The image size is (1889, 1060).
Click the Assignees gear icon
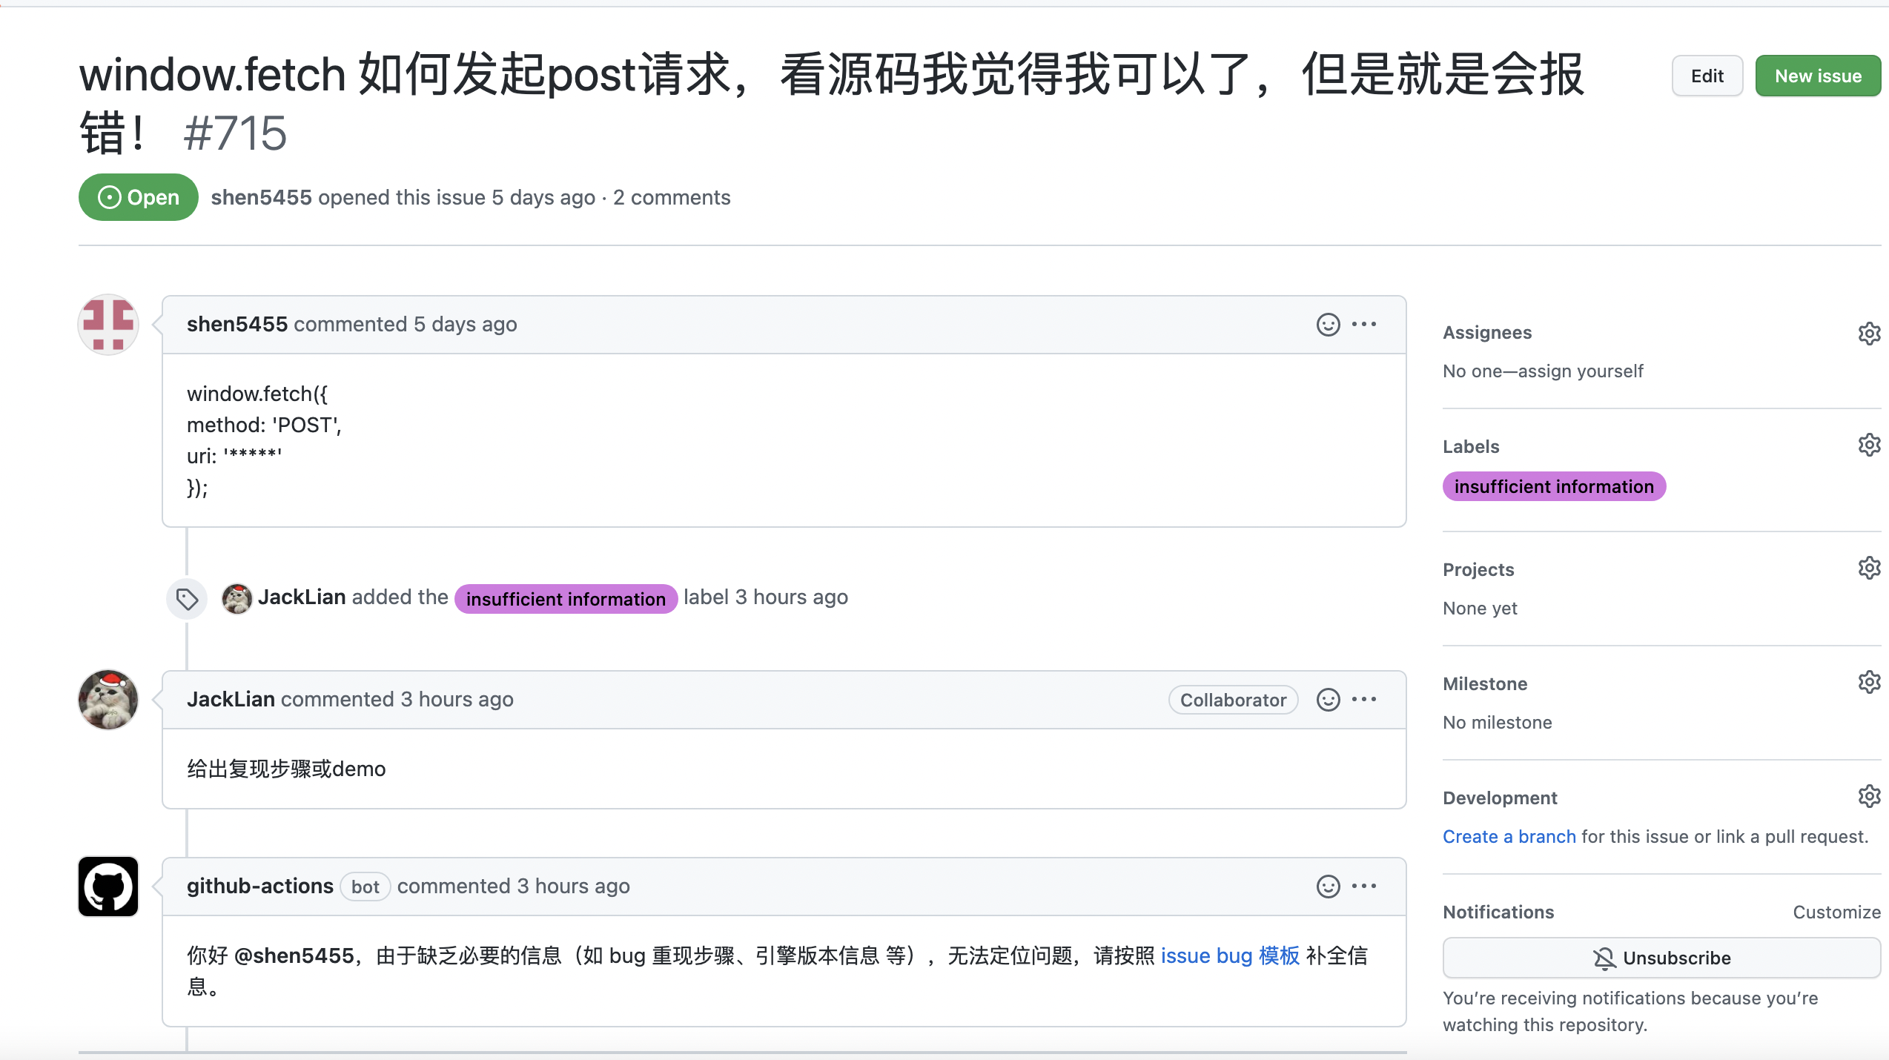pos(1869,333)
